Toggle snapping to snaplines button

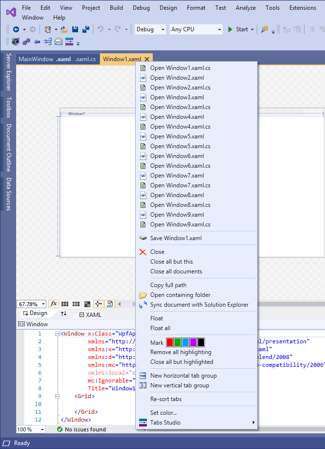(x=99, y=304)
